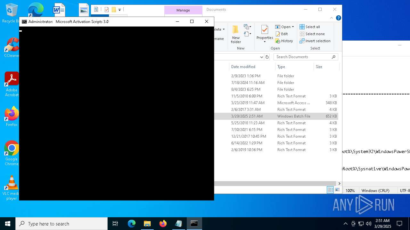Open the taskbar clock showing 2:51 AM
The height and width of the screenshot is (230, 410).
pos(382,224)
